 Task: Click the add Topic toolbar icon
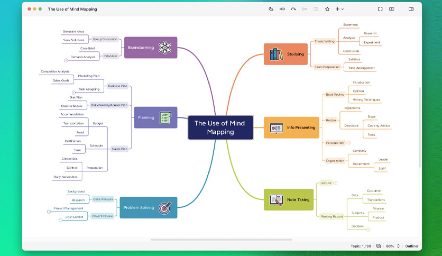click(271, 9)
